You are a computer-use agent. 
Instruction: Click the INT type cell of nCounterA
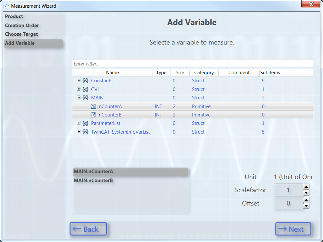point(158,106)
